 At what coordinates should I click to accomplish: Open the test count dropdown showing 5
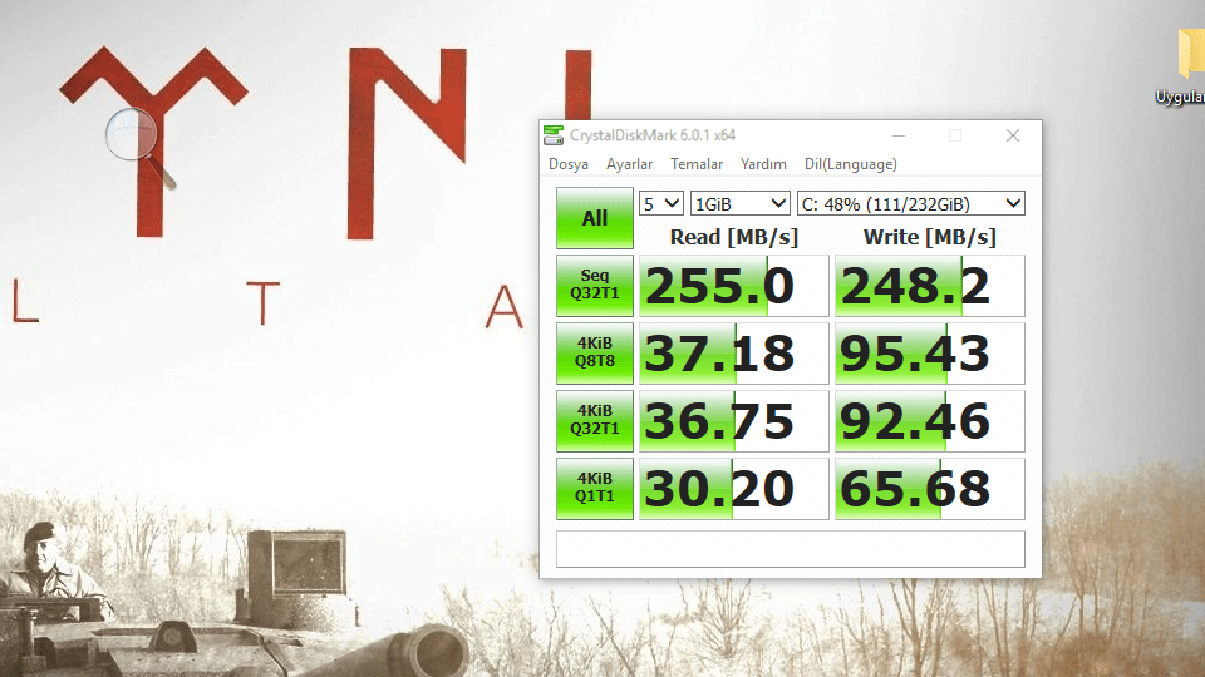click(661, 204)
